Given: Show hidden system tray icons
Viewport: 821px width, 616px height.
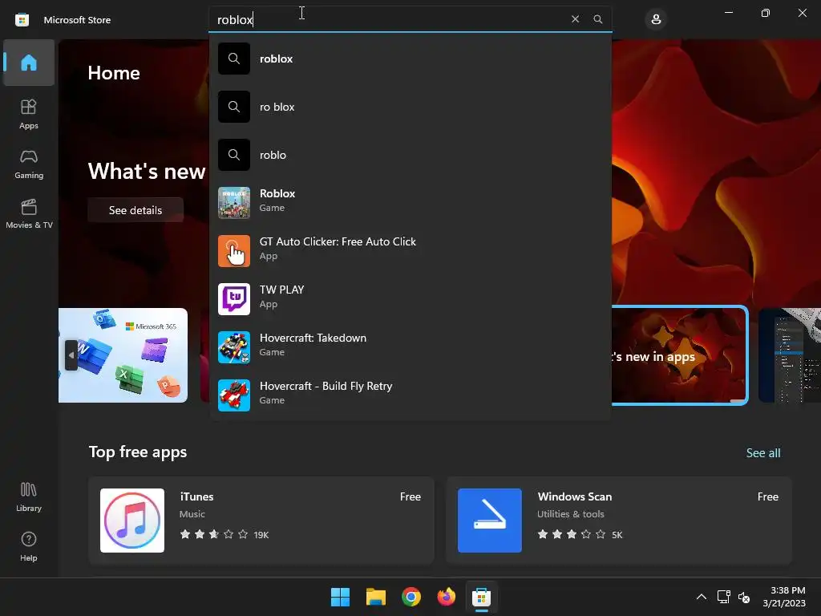Looking at the screenshot, I should point(701,597).
